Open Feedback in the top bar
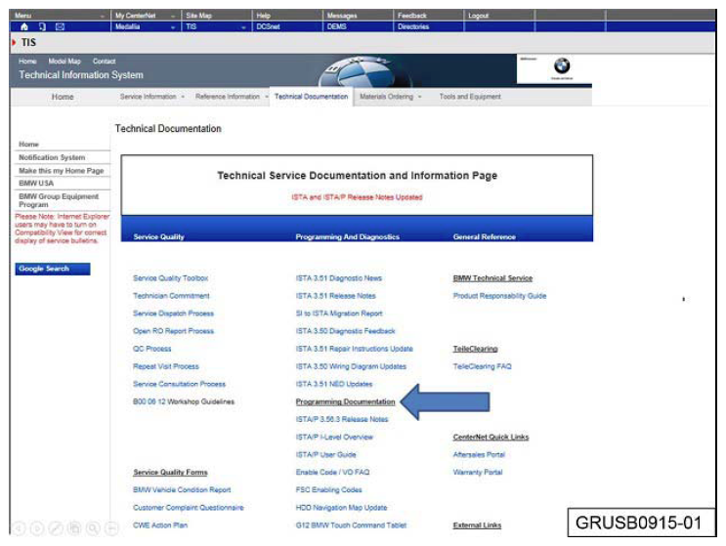 412,16
